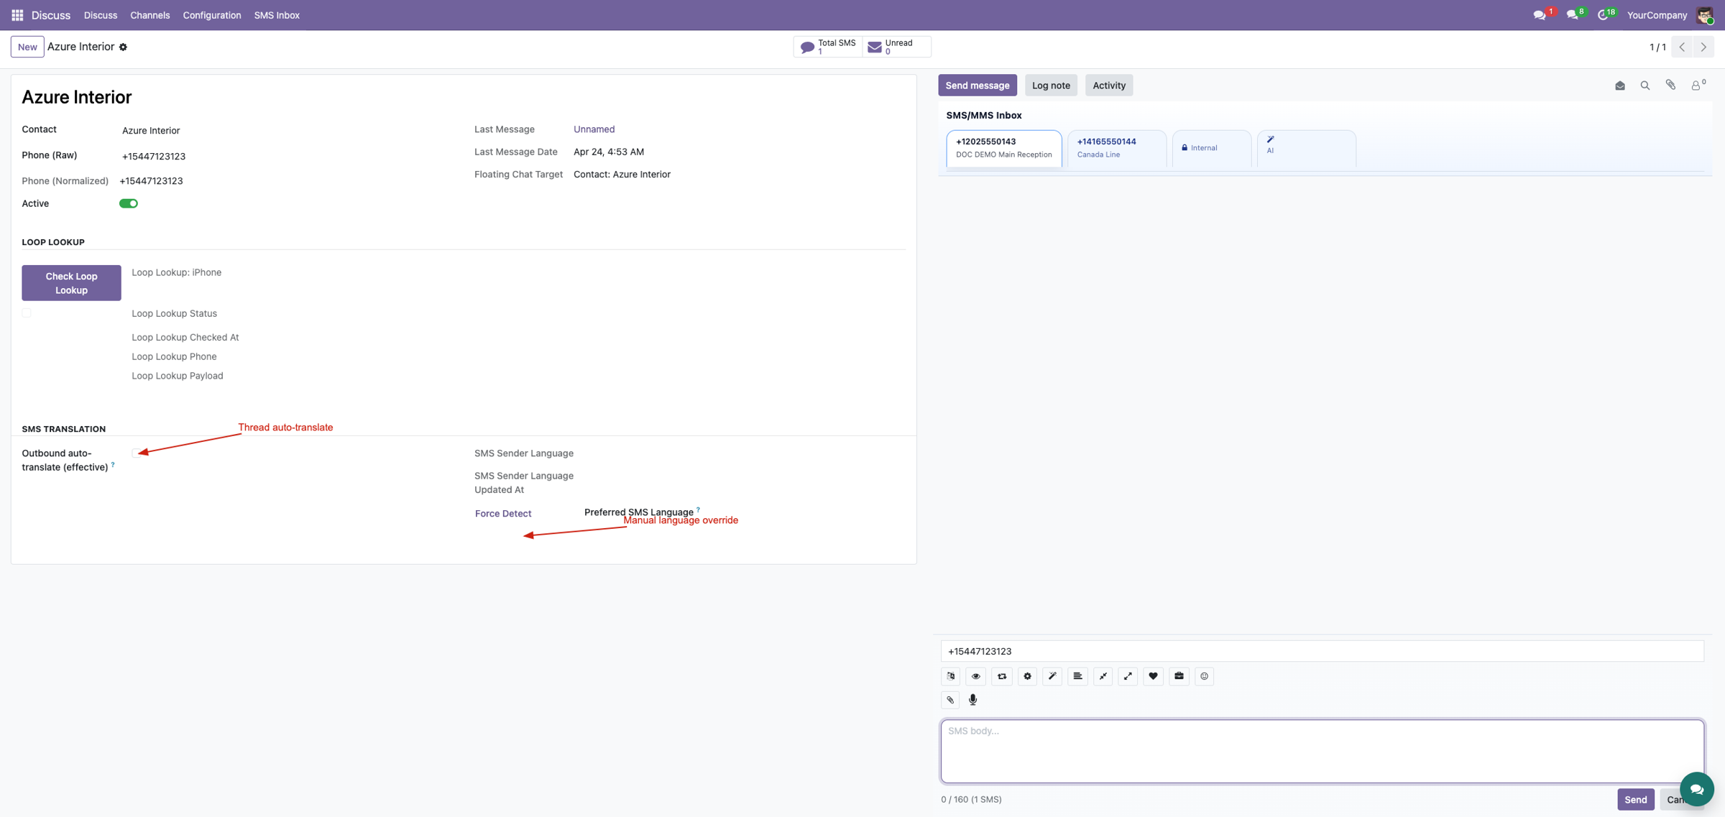The image size is (1725, 817).
Task: Click into the SMS body text area
Action: (x=1322, y=752)
